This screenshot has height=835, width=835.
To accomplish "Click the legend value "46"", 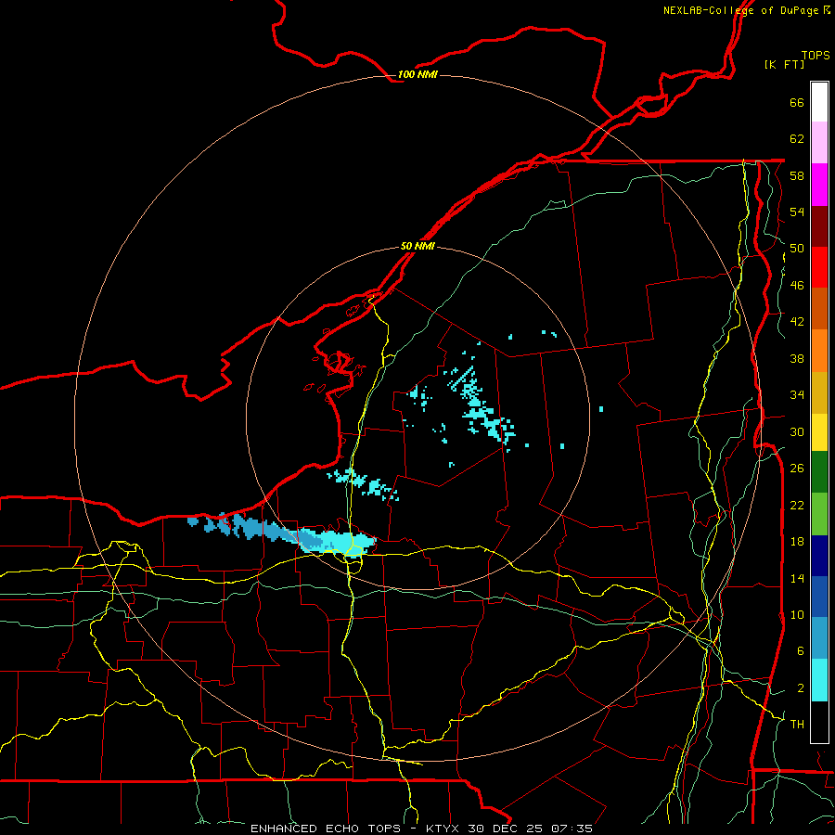I will click(797, 286).
